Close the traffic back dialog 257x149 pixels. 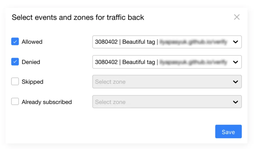coord(237,17)
